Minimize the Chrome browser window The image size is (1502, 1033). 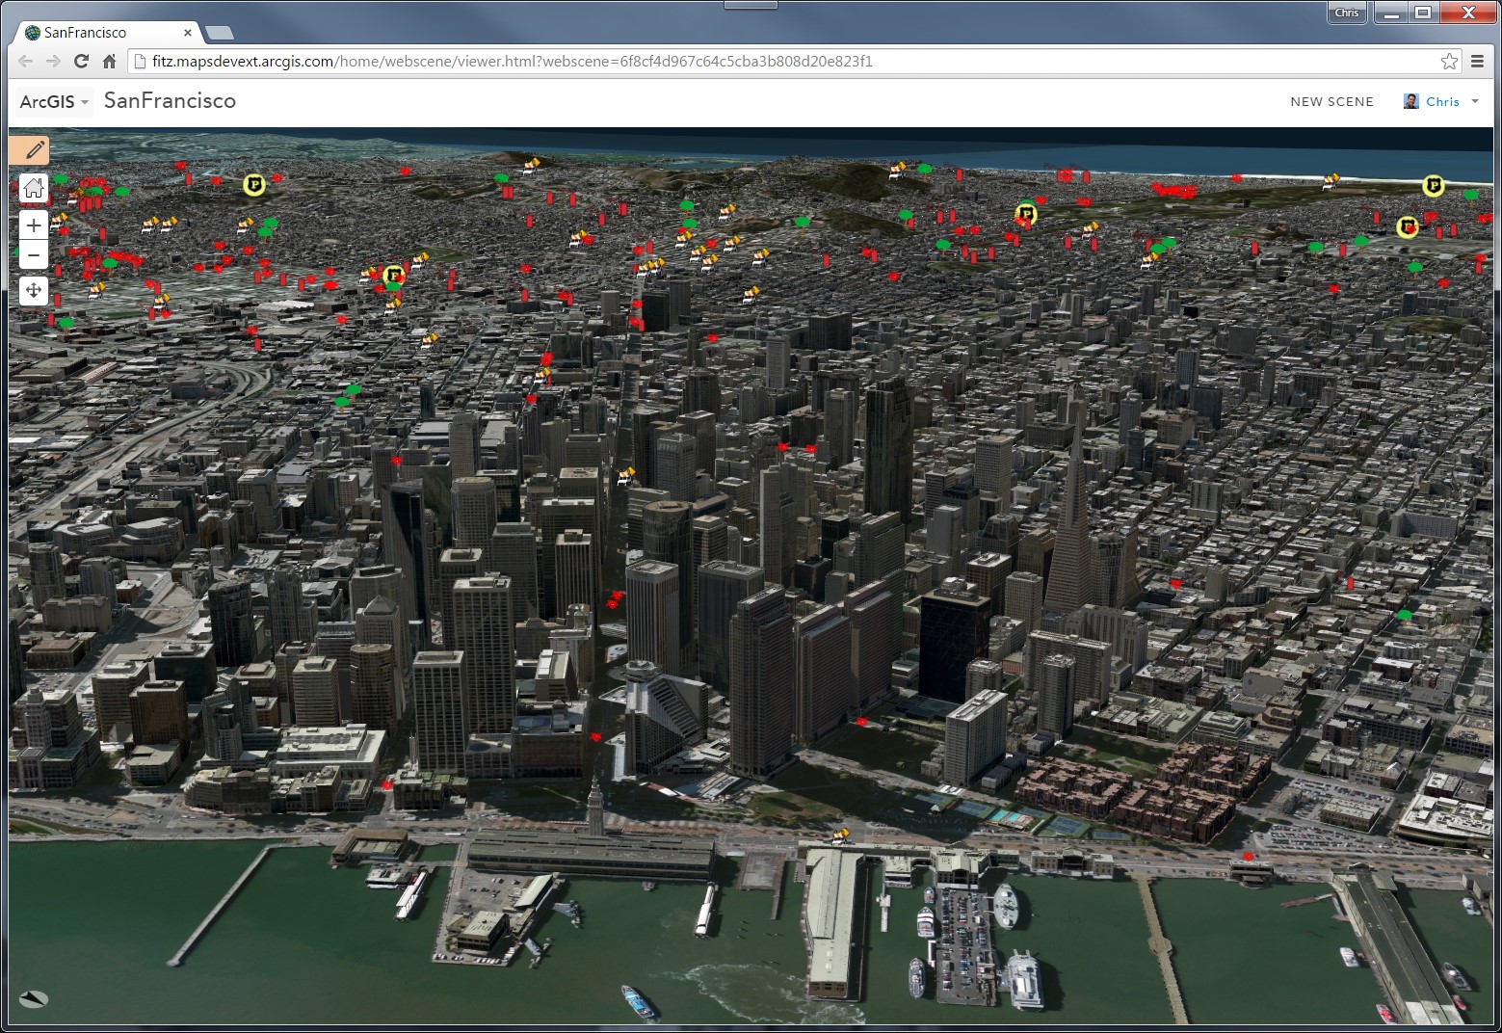click(x=1390, y=13)
